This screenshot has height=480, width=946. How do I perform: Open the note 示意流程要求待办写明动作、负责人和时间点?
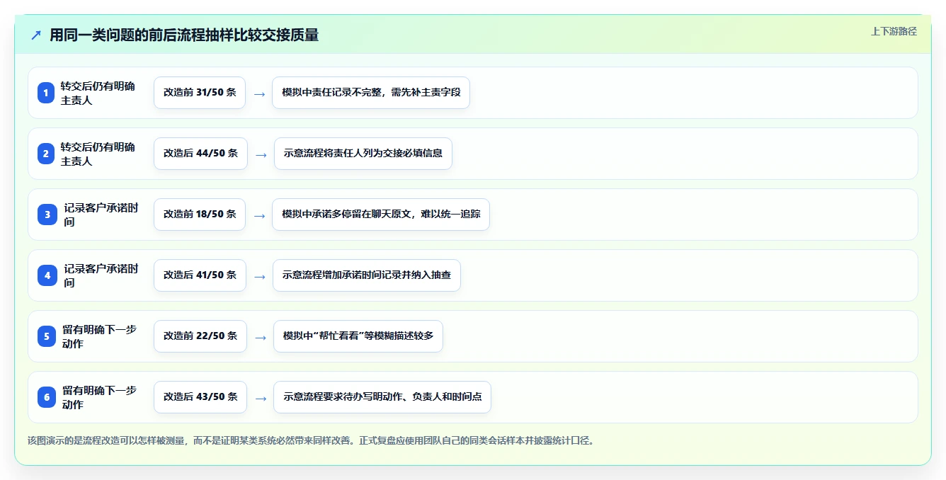pyautogui.click(x=382, y=397)
